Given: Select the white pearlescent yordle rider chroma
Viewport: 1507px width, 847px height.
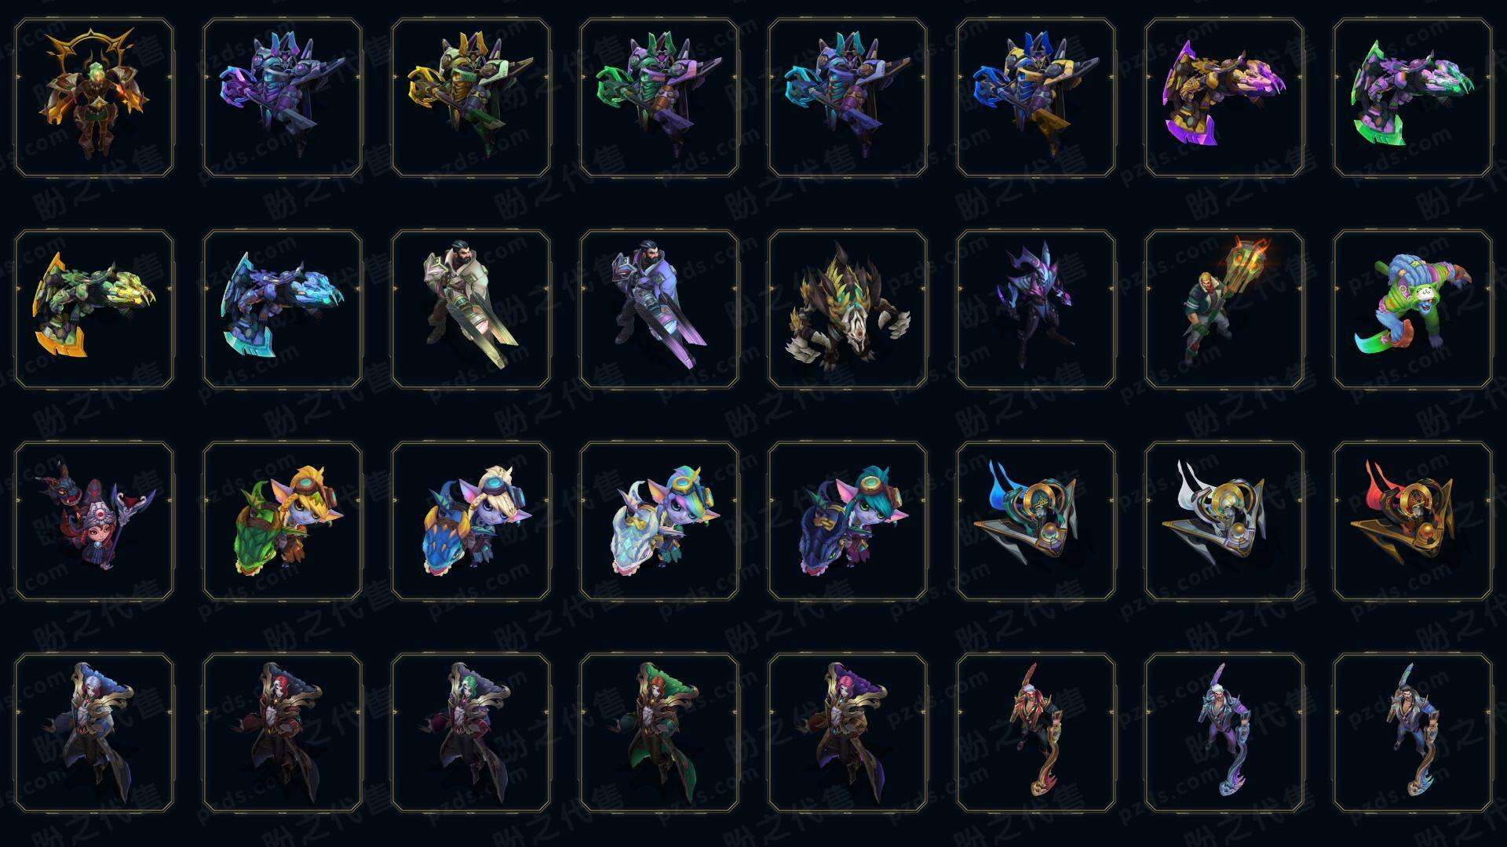Looking at the screenshot, I should pyautogui.click(x=659, y=521).
